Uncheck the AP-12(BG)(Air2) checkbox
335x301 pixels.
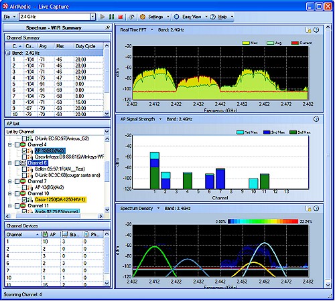coord(24,150)
